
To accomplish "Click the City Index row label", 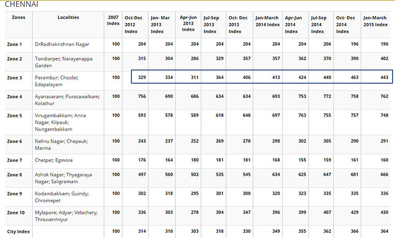I will point(18,231).
